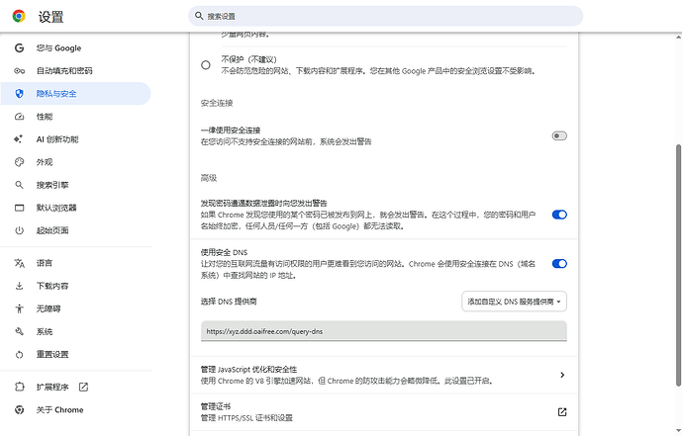Open 您与 Google settings section

[58, 48]
